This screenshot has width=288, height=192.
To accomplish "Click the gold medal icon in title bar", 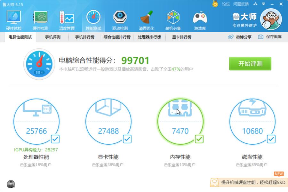I will [x=215, y=4].
